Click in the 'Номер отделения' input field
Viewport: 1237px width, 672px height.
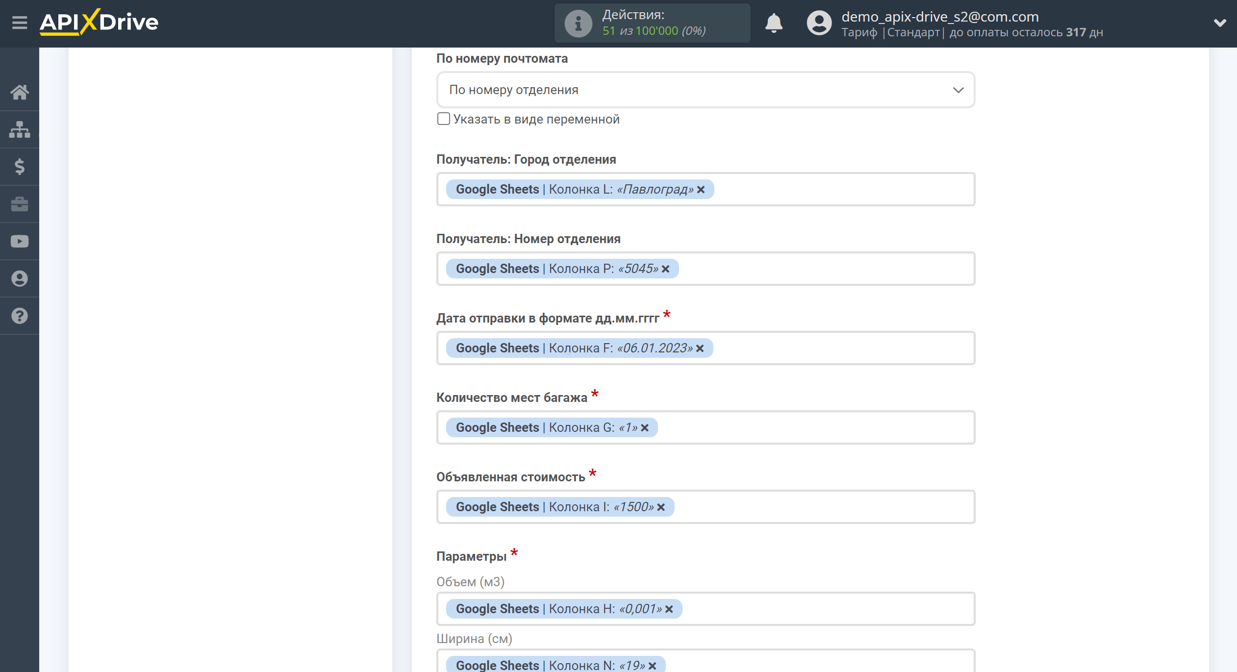[706, 269]
